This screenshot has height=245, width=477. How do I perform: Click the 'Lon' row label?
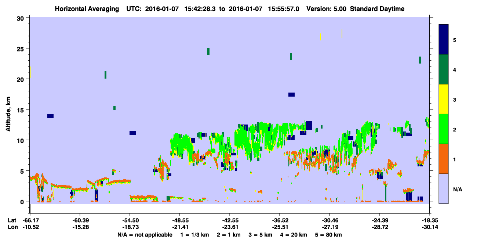tap(12, 227)
